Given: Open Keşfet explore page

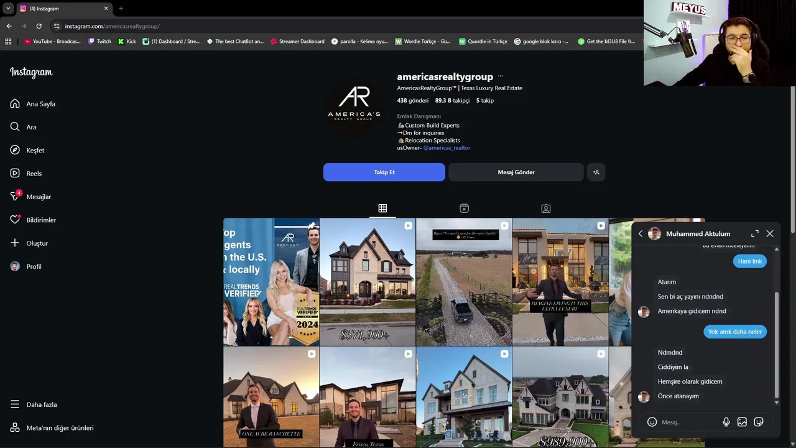Looking at the screenshot, I should (x=27, y=151).
